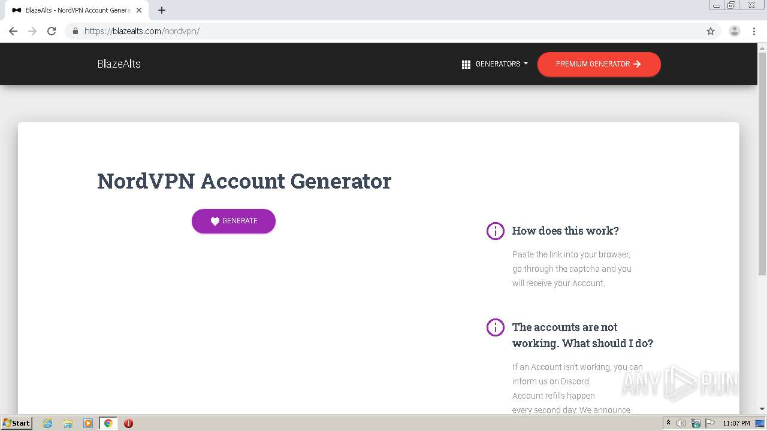The width and height of the screenshot is (767, 431).
Task: Switch to Chrome taskbar icon
Action: pos(108,423)
